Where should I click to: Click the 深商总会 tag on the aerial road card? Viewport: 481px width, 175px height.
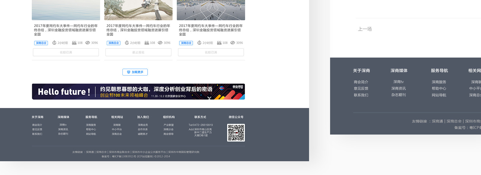point(186,43)
